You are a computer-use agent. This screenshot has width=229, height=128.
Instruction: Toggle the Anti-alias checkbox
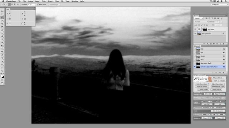click(x=38, y=5)
